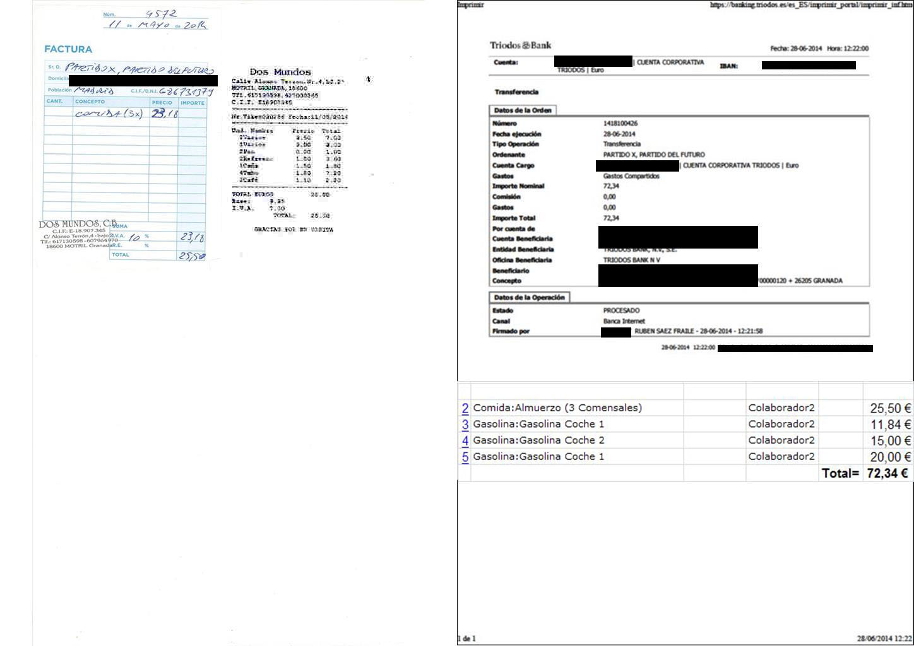The image size is (914, 646).
Task: Click the 'Transferencia' heading
Action: 516,92
